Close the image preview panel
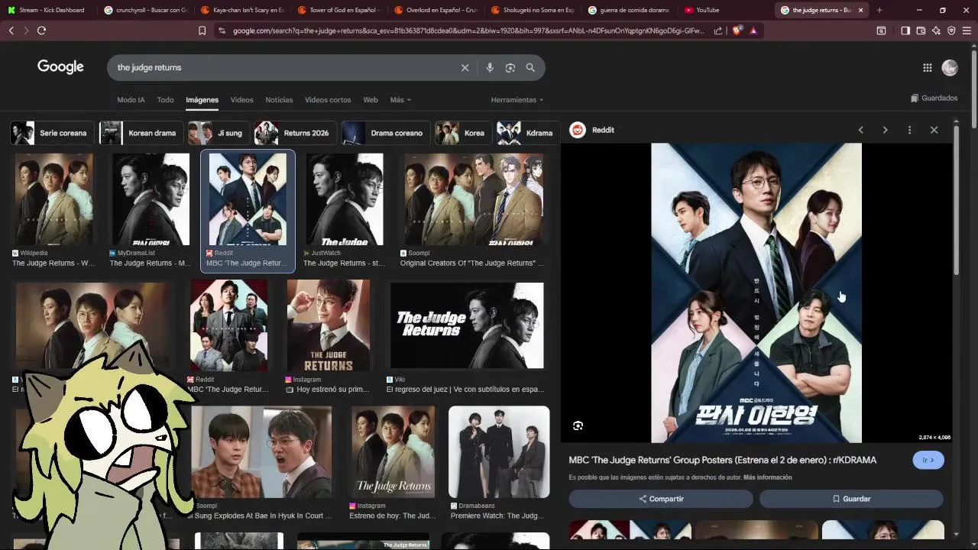 (x=934, y=130)
